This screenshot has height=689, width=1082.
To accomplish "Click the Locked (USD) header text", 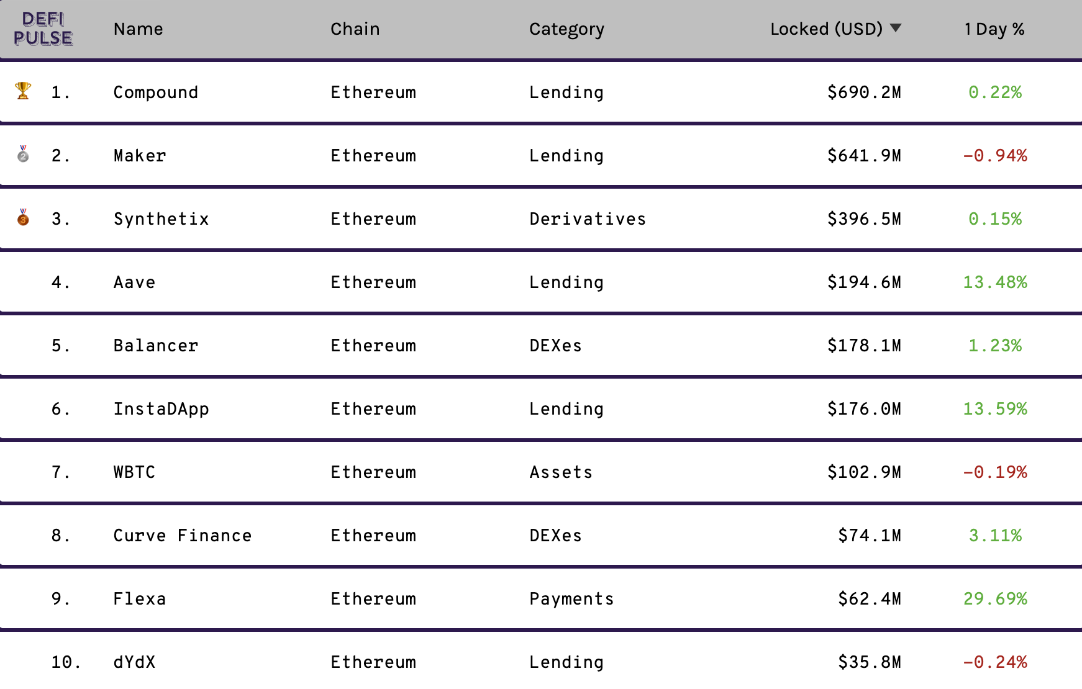I will (826, 29).
